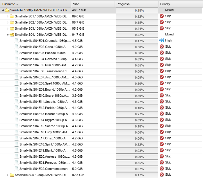Viewport: 203px width, 178px height.
Task: Click the Mixed priority of Smallville.S04 folder
Action: coord(169,34)
